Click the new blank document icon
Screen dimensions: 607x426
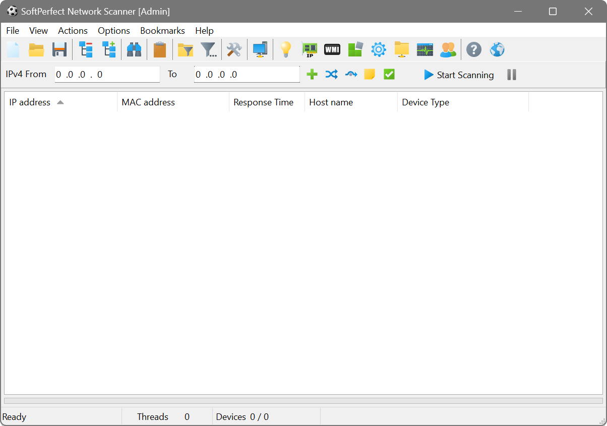tap(13, 49)
